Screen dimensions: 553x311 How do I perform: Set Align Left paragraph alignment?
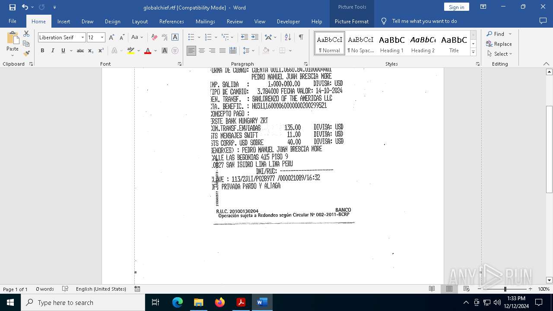[x=191, y=51]
